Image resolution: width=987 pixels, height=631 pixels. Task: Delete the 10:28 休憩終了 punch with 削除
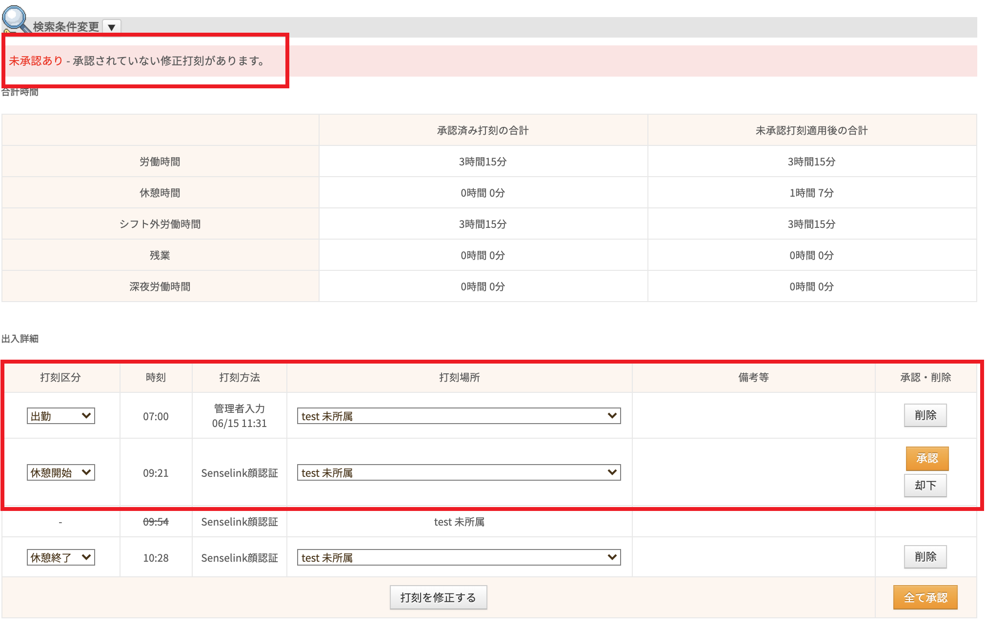coord(925,556)
